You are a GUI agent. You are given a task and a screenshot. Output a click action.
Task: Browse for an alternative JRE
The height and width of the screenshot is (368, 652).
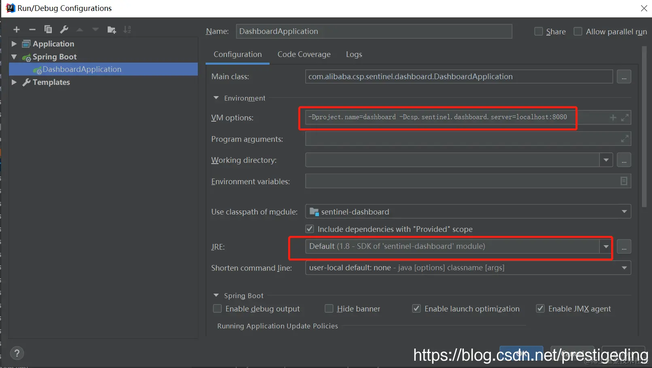624,246
